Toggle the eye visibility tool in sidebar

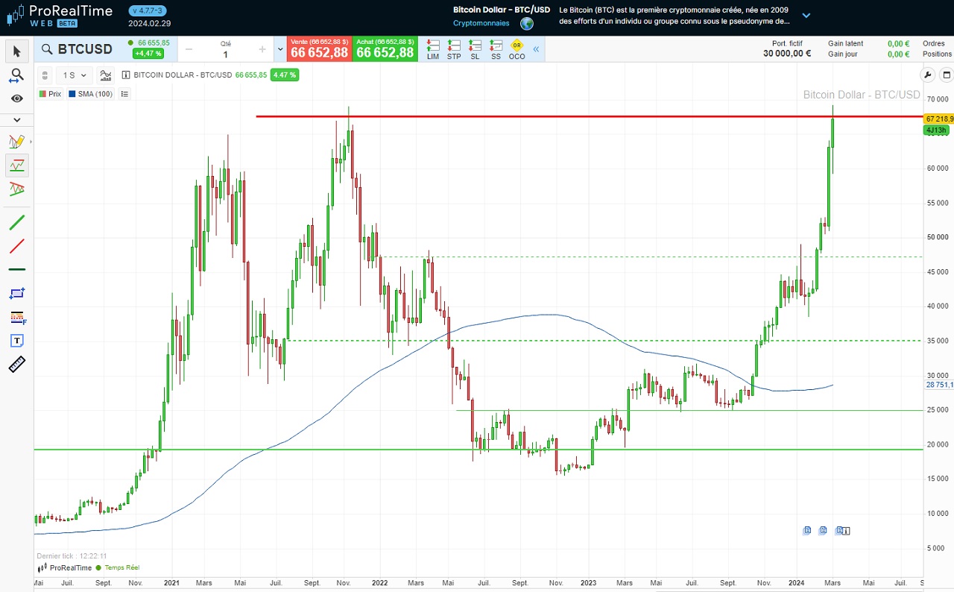[16, 98]
